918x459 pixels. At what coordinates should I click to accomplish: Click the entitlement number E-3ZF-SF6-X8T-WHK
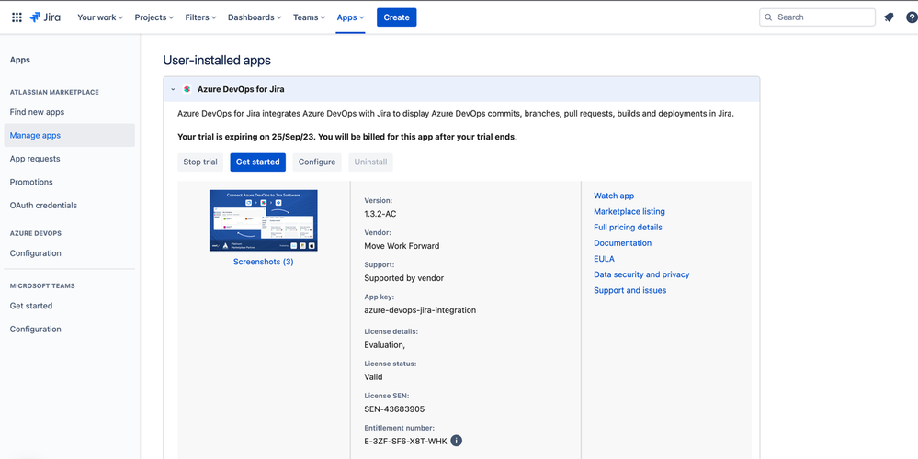coord(406,442)
